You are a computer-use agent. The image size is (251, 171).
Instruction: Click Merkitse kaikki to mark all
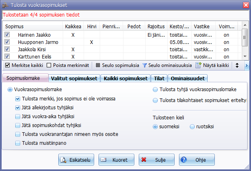click(24, 65)
